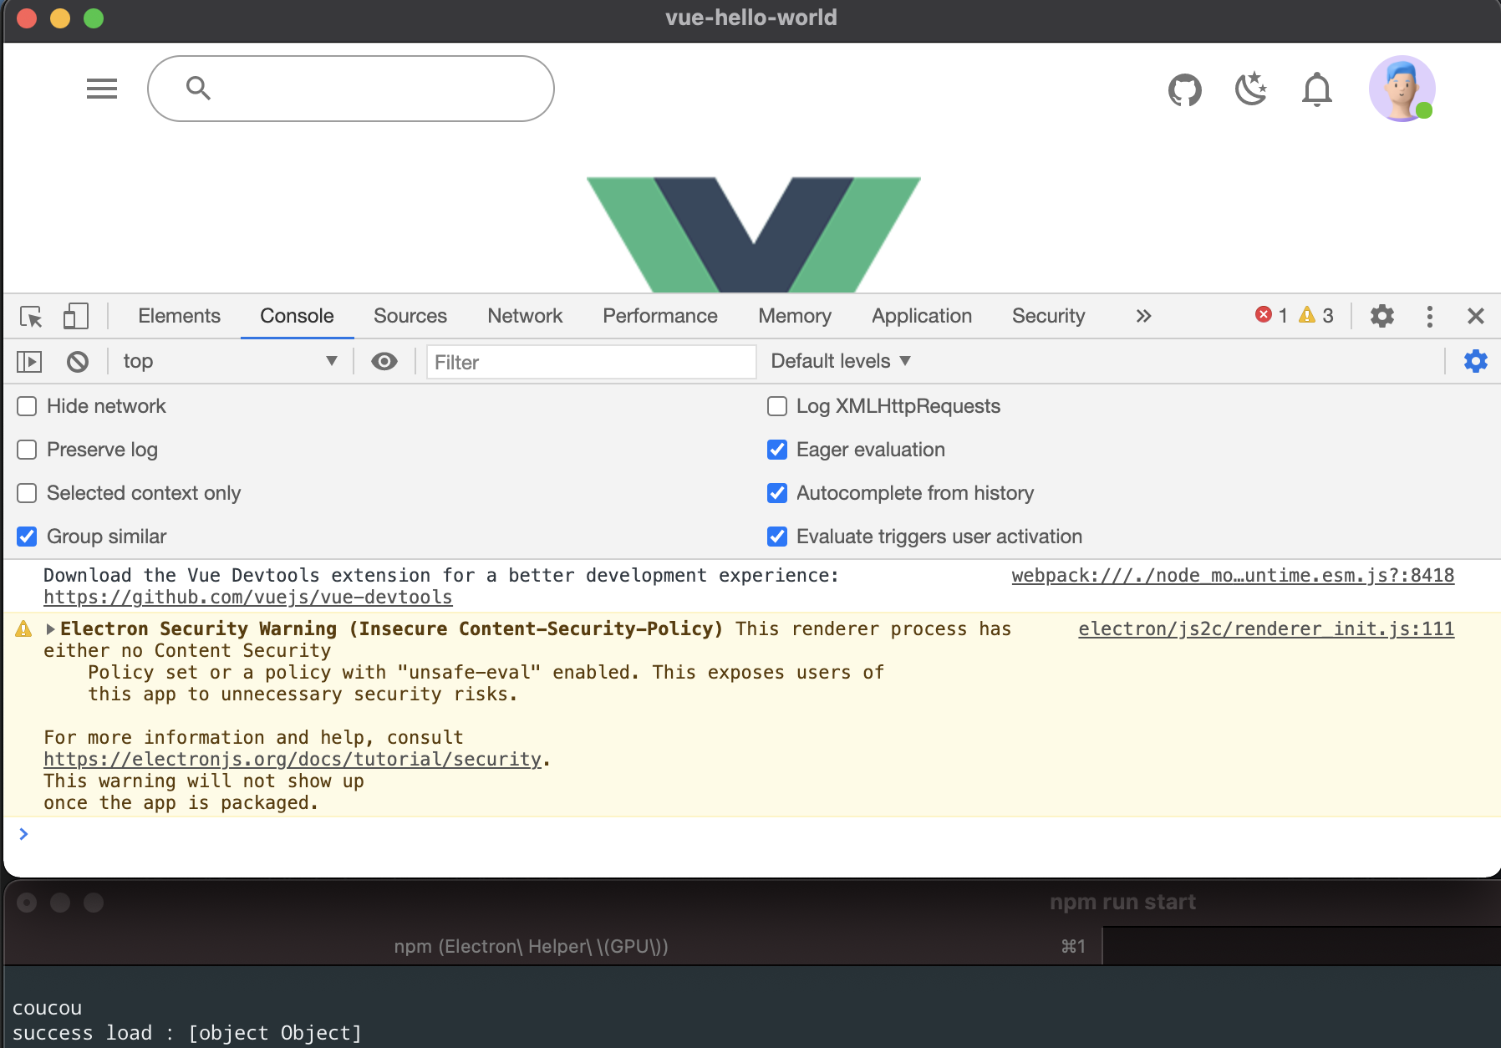
Task: Click the warning count triangle icon
Action: click(1307, 314)
